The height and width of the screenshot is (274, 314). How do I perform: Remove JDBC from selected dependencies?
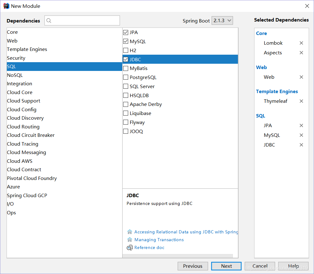pos(301,145)
